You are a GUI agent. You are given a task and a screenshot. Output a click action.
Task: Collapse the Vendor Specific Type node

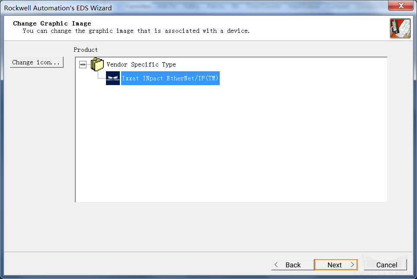coord(83,64)
